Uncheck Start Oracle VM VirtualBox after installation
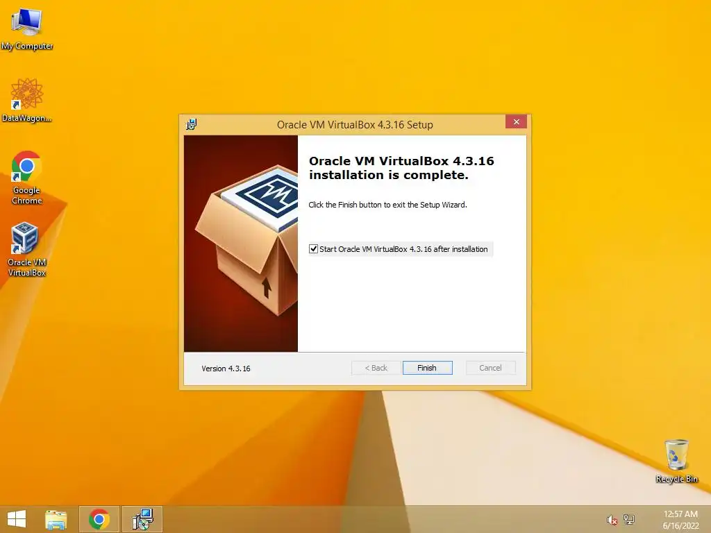711x533 pixels. (313, 249)
